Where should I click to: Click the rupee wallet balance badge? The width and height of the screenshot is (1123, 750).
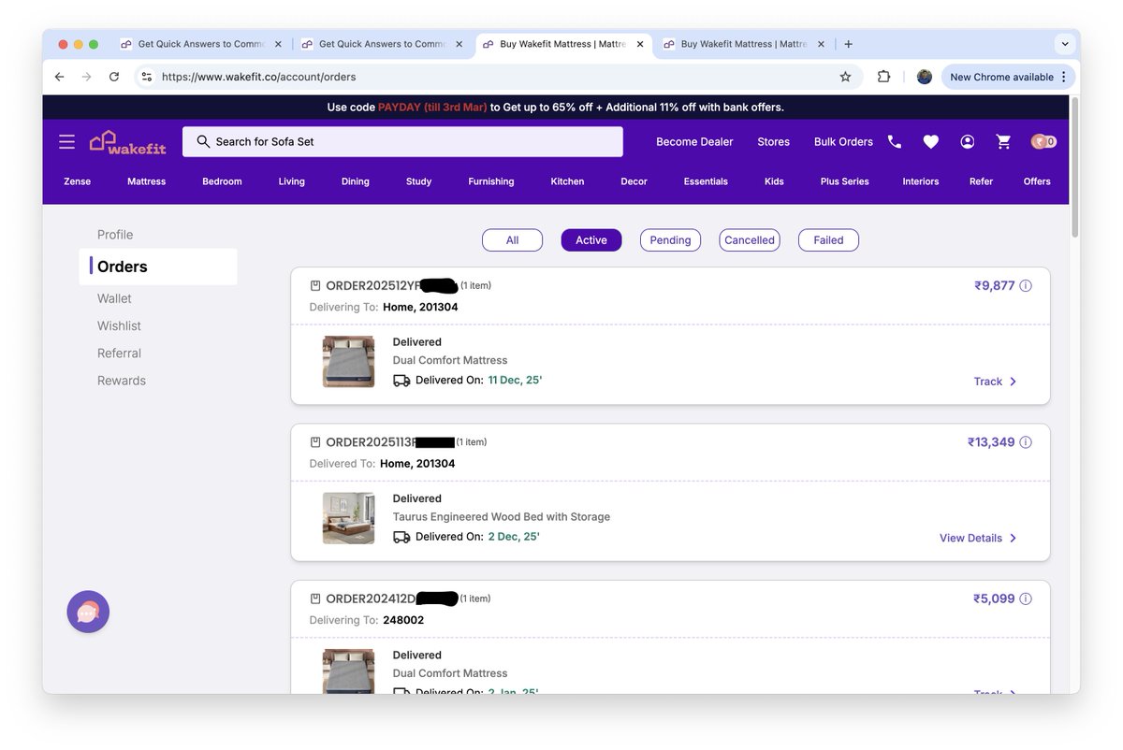1043,142
